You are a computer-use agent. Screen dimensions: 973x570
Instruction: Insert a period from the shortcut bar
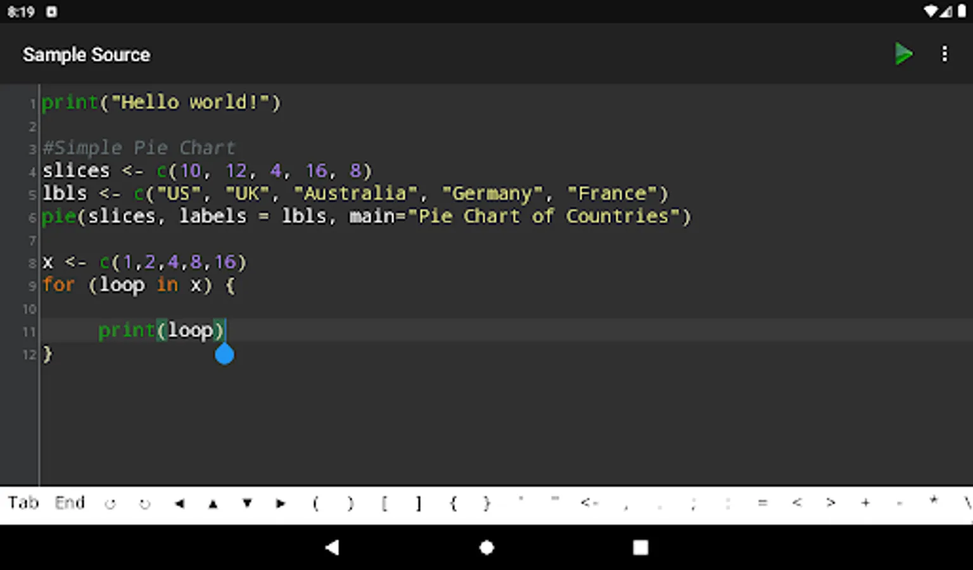[659, 507]
